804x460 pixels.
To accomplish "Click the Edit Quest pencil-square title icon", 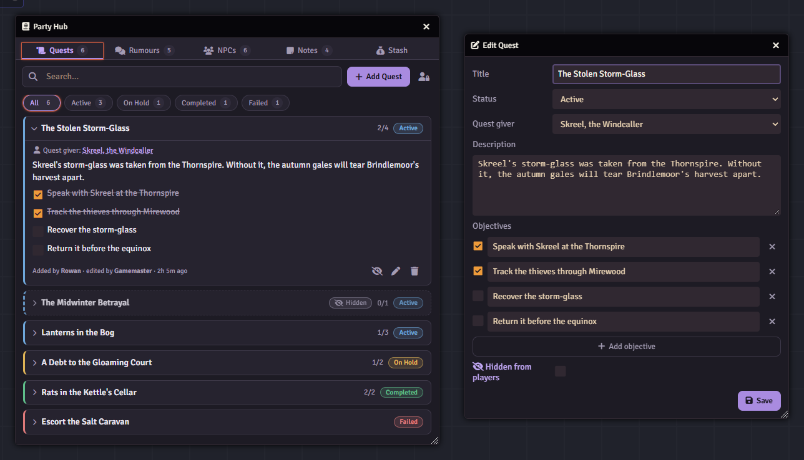I will [475, 46].
